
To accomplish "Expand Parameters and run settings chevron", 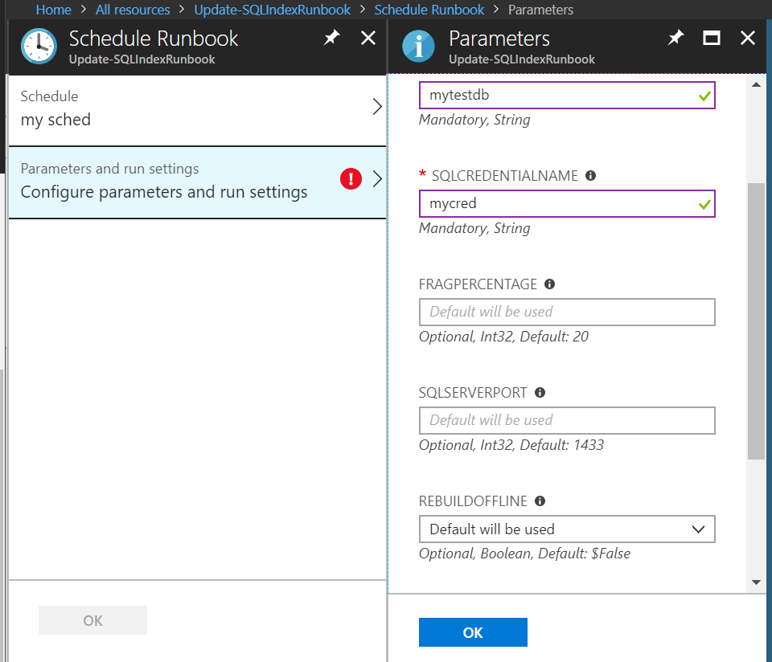I will pos(377,179).
